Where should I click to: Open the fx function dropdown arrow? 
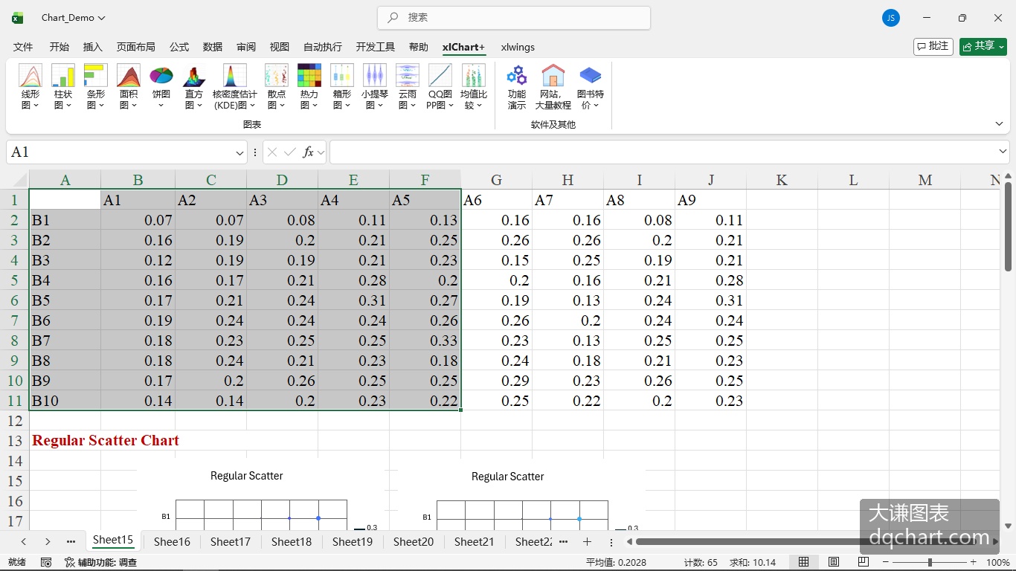[321, 152]
